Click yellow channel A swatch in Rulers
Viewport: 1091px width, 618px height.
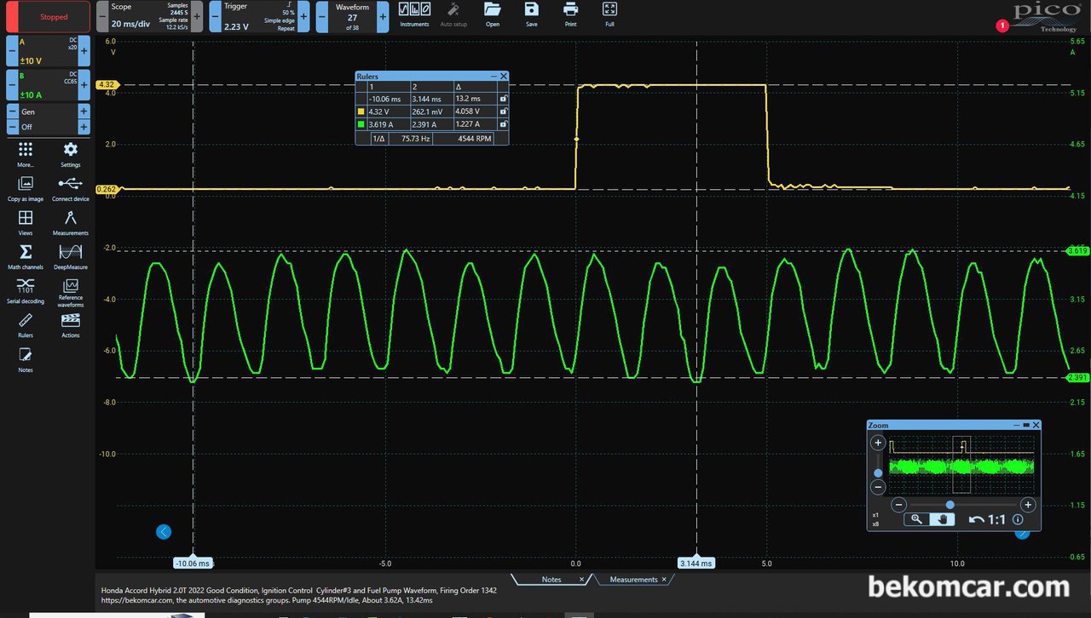(x=361, y=111)
